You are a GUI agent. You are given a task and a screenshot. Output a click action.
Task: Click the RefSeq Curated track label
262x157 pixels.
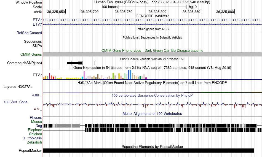click(x=29, y=33)
